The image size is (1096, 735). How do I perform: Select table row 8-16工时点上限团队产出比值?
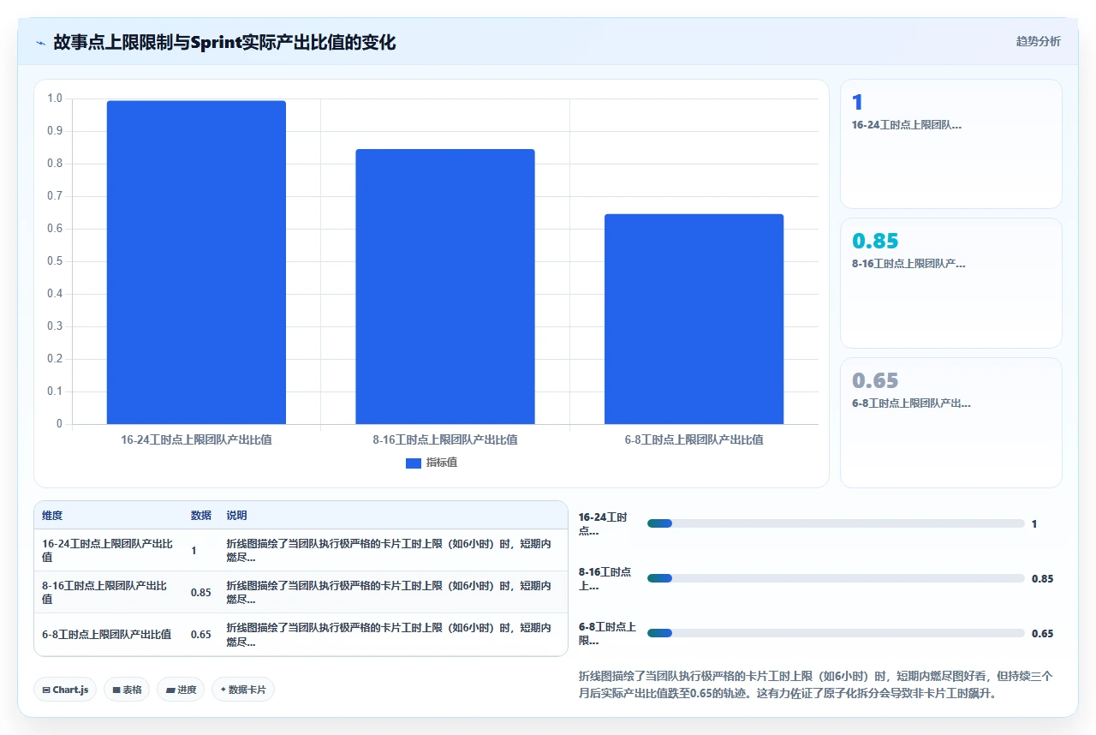click(301, 592)
